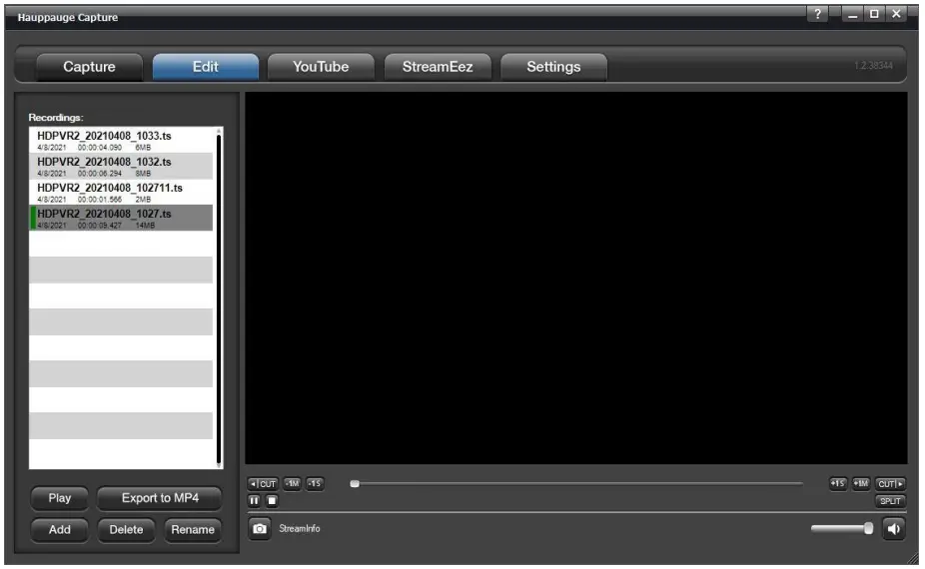Take a snapshot with the camera icon
The image size is (925, 569).
coord(259,529)
